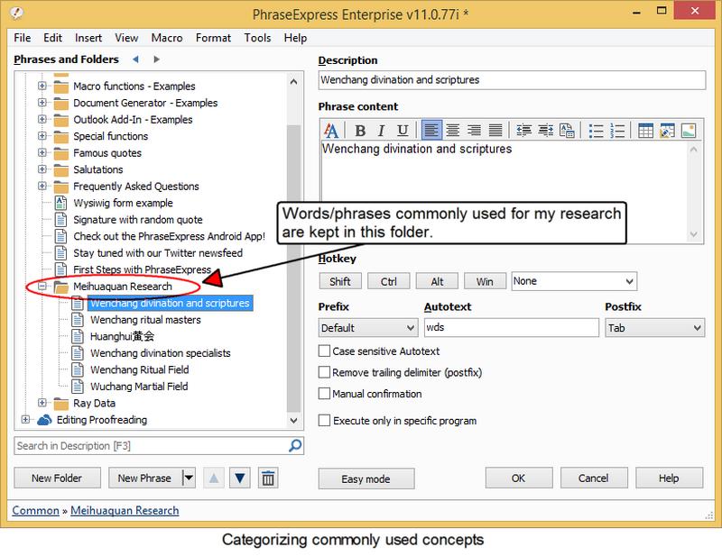Insert a bulleted list
722x556 pixels.
(x=596, y=131)
